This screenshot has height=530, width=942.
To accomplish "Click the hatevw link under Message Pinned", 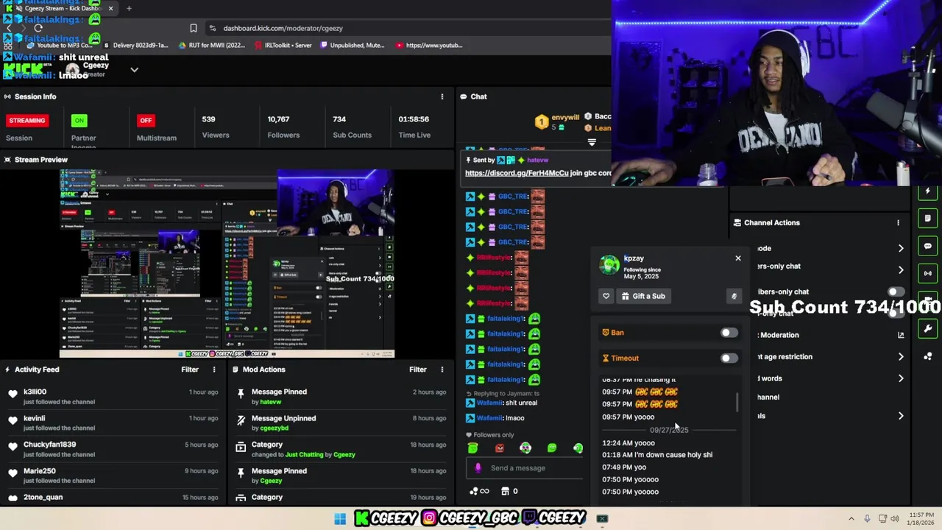I will 271,402.
